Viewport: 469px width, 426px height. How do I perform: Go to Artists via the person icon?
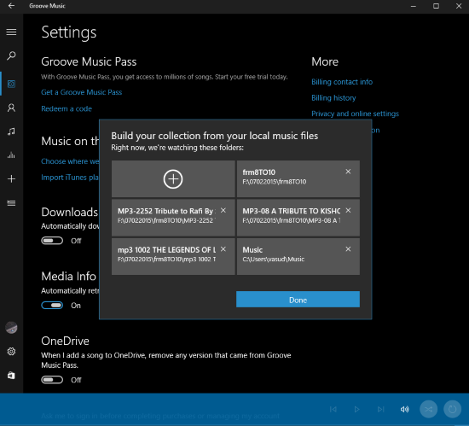[11, 108]
